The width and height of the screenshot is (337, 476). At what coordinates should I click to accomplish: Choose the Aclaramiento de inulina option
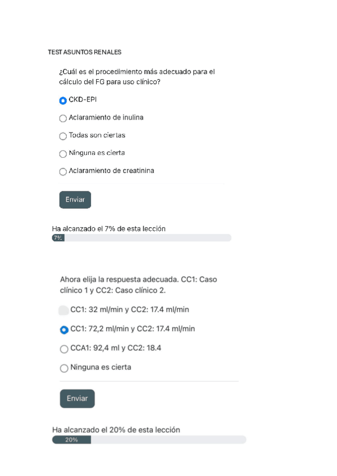point(63,118)
